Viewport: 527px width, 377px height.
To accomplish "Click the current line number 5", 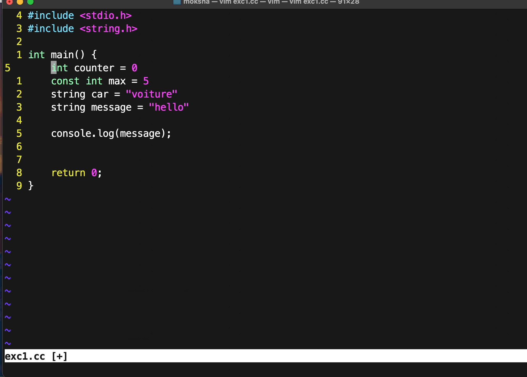I will point(8,68).
